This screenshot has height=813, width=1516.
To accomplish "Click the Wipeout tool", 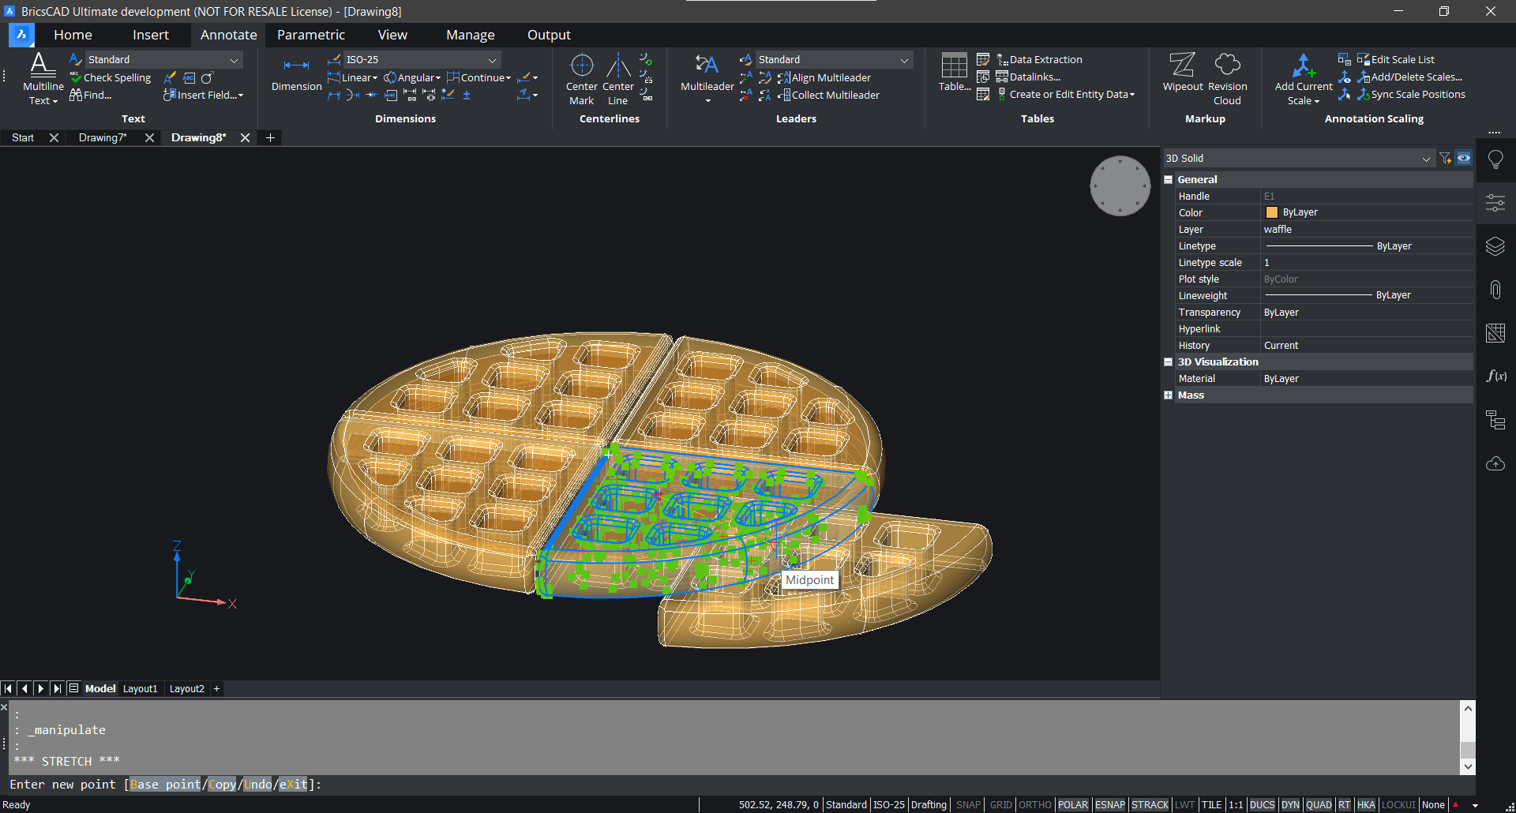I will click(1182, 75).
